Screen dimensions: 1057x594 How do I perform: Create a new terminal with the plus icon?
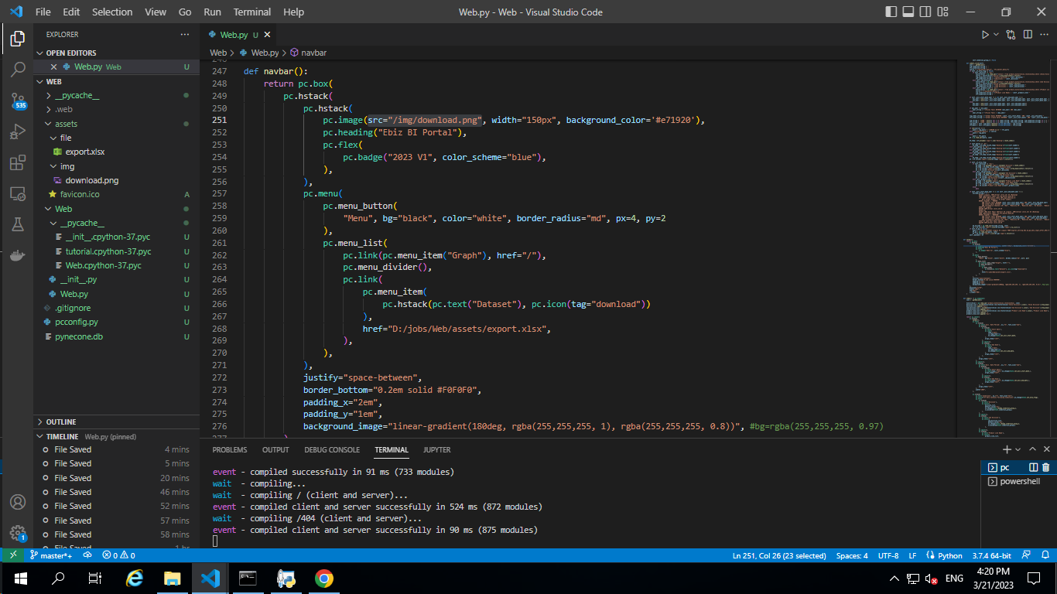[1005, 449]
